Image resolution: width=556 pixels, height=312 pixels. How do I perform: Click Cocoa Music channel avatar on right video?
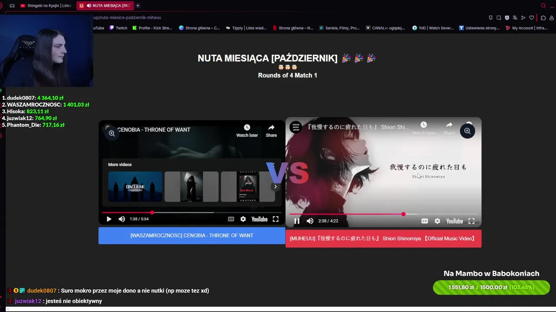pyautogui.click(x=295, y=127)
